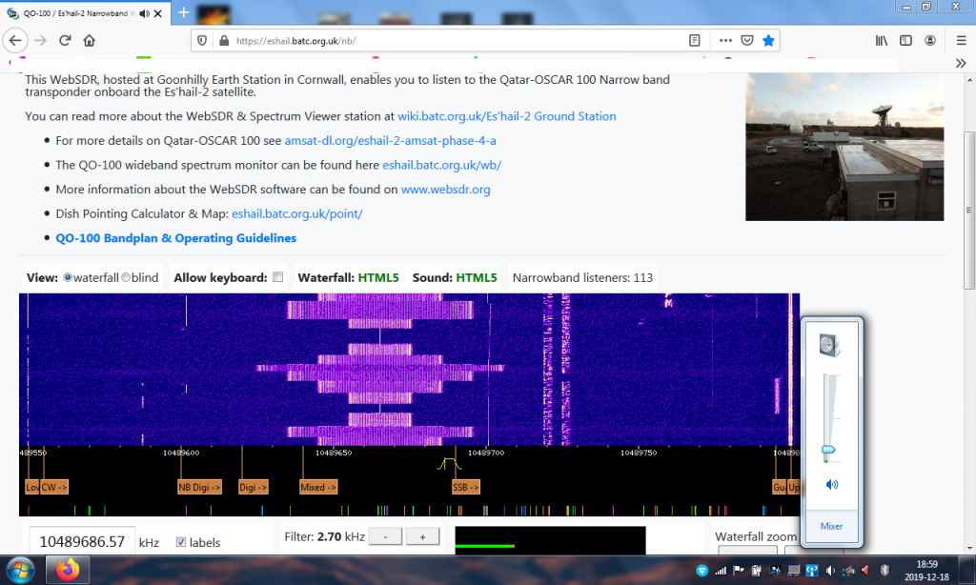
Task: Mute speakers in the volume popup
Action: click(x=831, y=484)
